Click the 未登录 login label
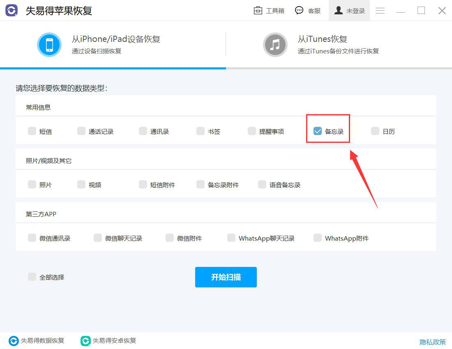The image size is (452, 349). (x=355, y=11)
